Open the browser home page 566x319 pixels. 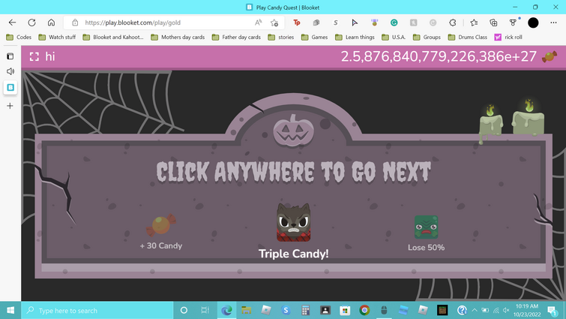pos(51,23)
